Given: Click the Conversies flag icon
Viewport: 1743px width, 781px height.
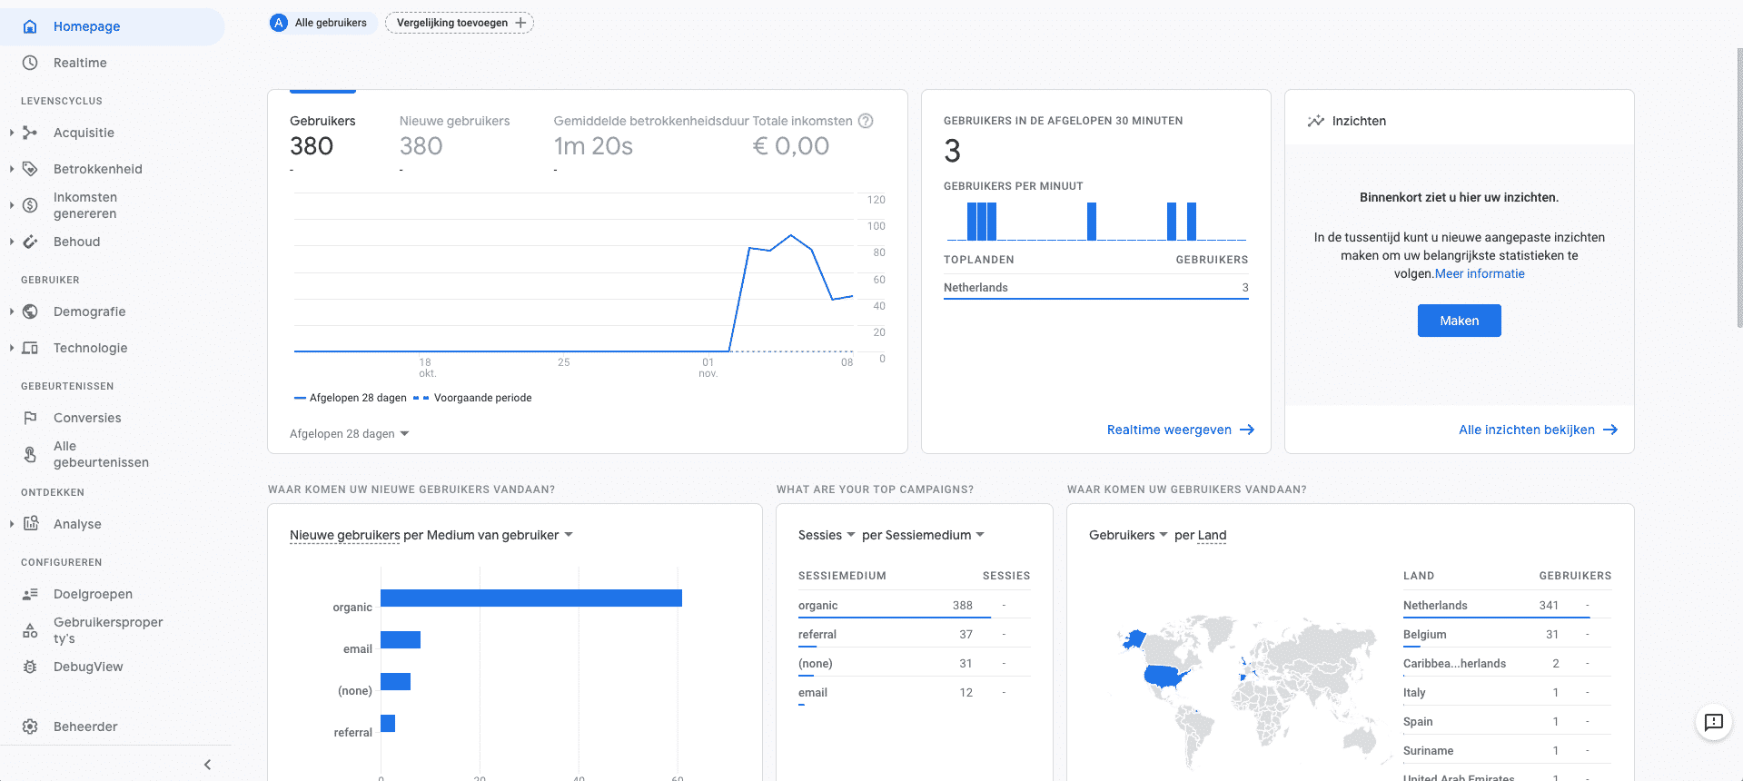Looking at the screenshot, I should [x=30, y=418].
